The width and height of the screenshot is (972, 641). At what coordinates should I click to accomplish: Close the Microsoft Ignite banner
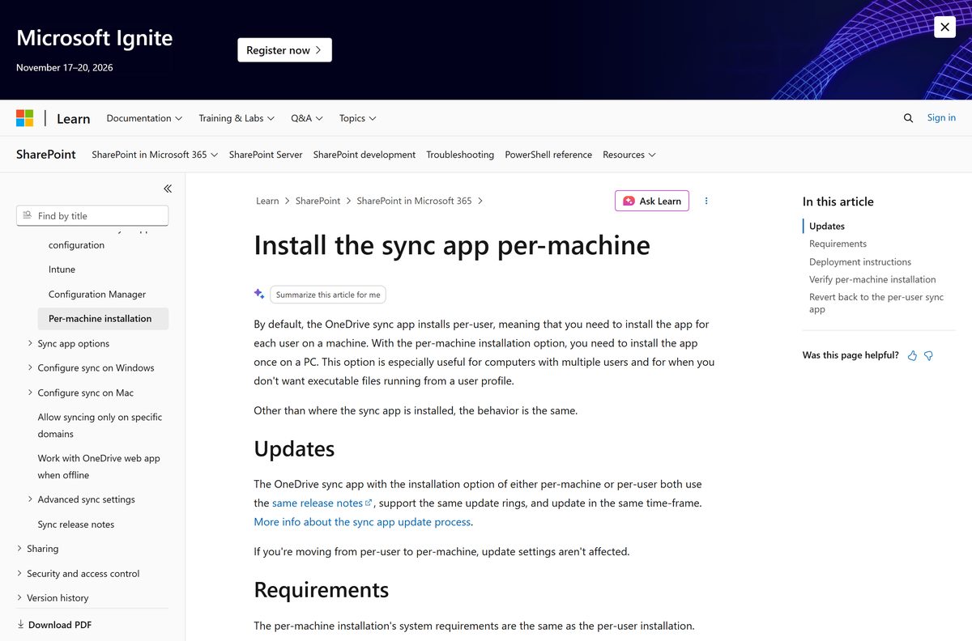click(x=944, y=27)
